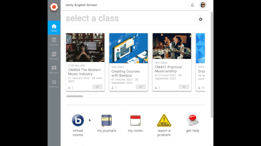Click the CM401 Practical Musicianship thumbnail image
Image resolution: width=261 pixels, height=146 pixels.
(x=172, y=46)
